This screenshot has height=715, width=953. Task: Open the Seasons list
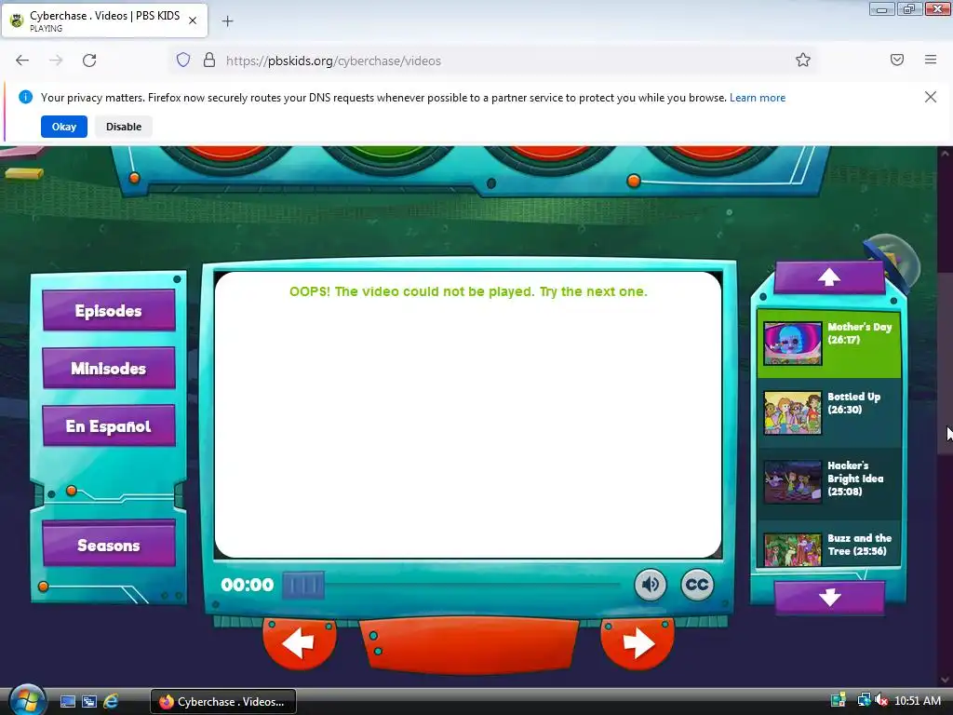[x=109, y=545]
